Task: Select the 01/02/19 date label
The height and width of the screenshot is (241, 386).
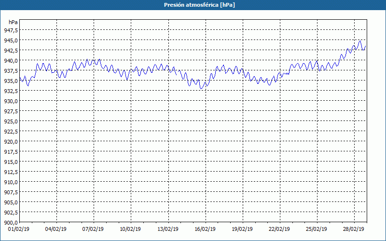Action: [19, 229]
